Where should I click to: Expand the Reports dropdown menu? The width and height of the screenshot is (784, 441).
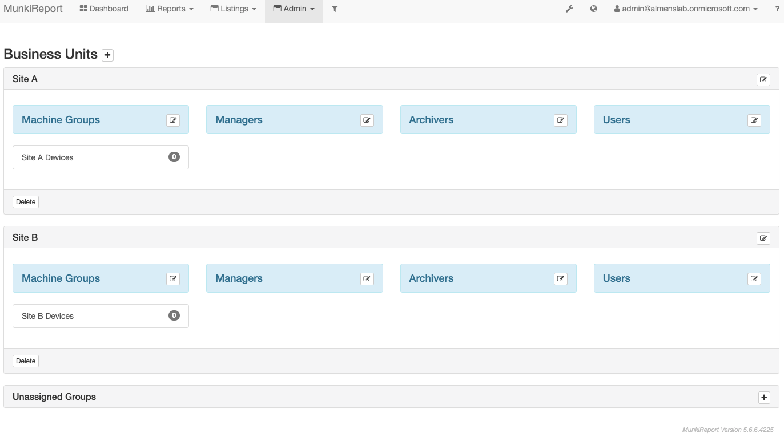pyautogui.click(x=170, y=9)
